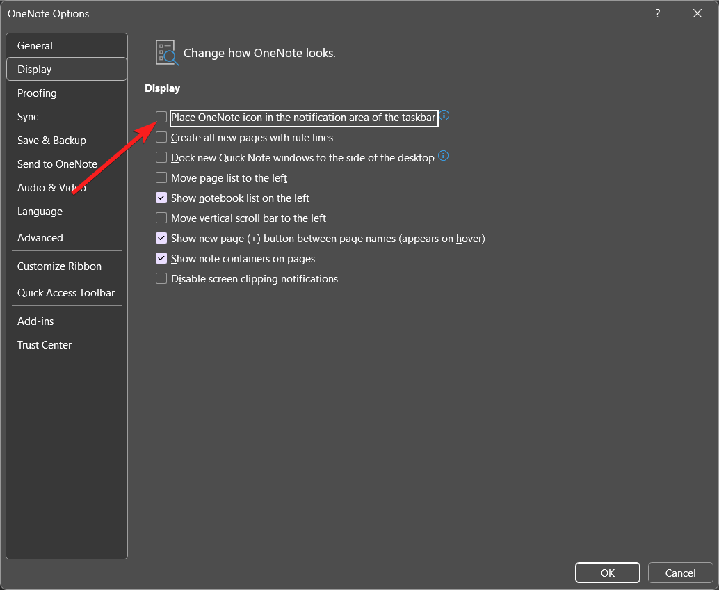Open the Advanced options category
The height and width of the screenshot is (590, 719).
pos(67,238)
